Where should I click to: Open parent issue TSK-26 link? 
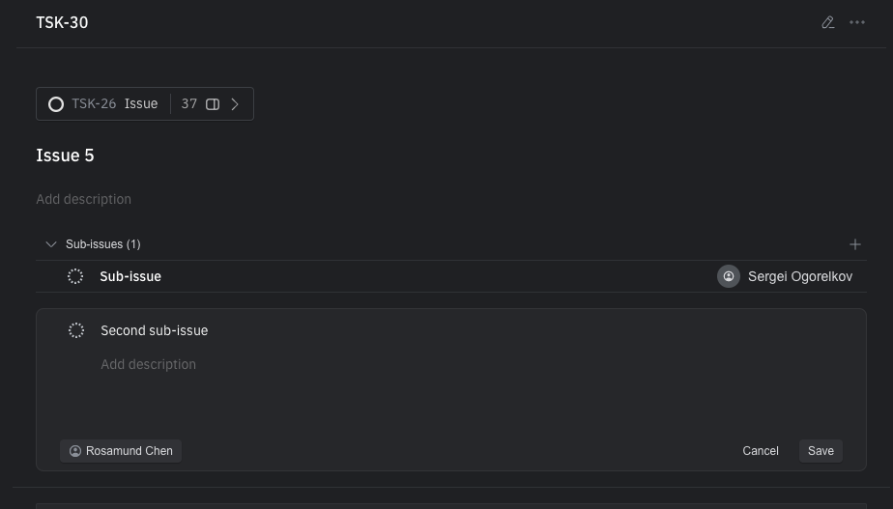point(94,104)
